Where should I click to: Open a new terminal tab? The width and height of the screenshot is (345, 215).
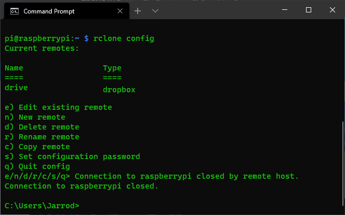(x=138, y=11)
